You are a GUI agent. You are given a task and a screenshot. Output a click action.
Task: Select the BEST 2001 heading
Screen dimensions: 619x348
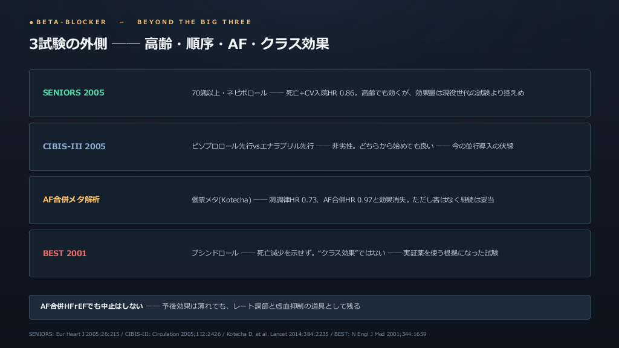click(x=65, y=253)
